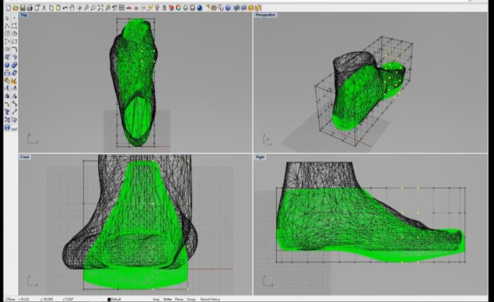Click the blue Help question mark icon
This screenshot has height=302, width=494.
point(228,8)
